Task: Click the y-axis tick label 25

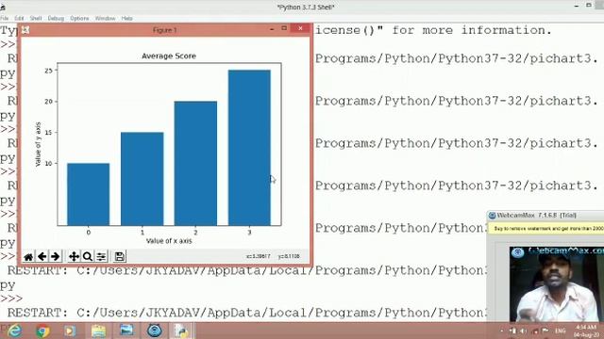Action: [x=48, y=71]
